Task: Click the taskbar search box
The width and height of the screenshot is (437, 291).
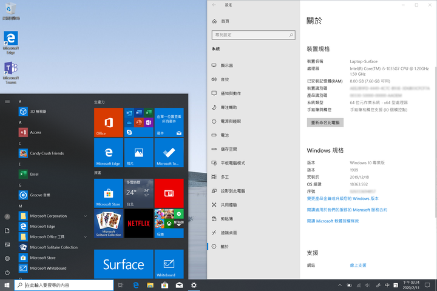Action: pyautogui.click(x=64, y=285)
